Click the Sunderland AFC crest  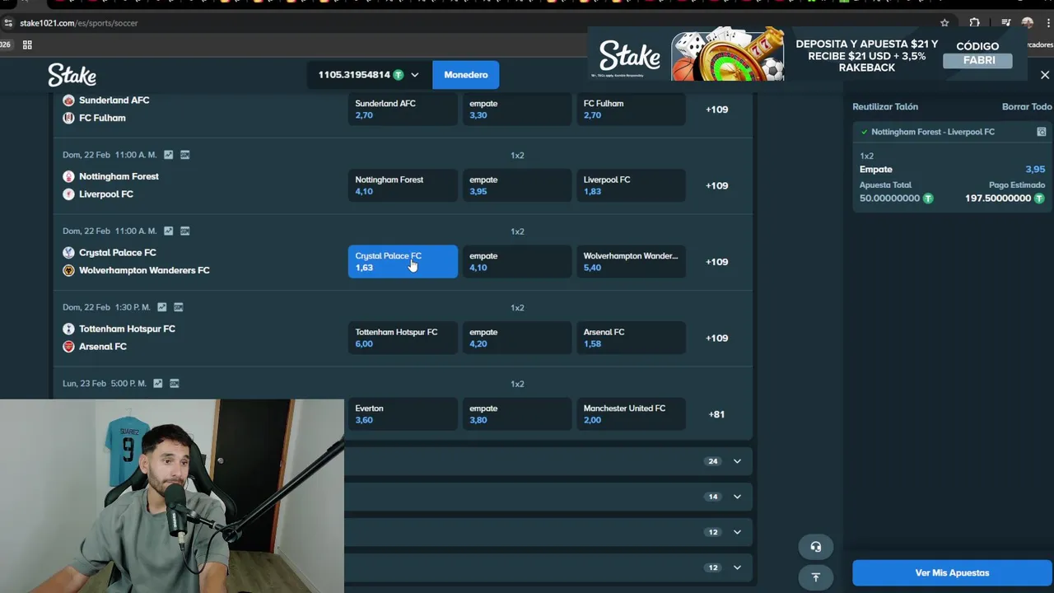click(x=68, y=100)
